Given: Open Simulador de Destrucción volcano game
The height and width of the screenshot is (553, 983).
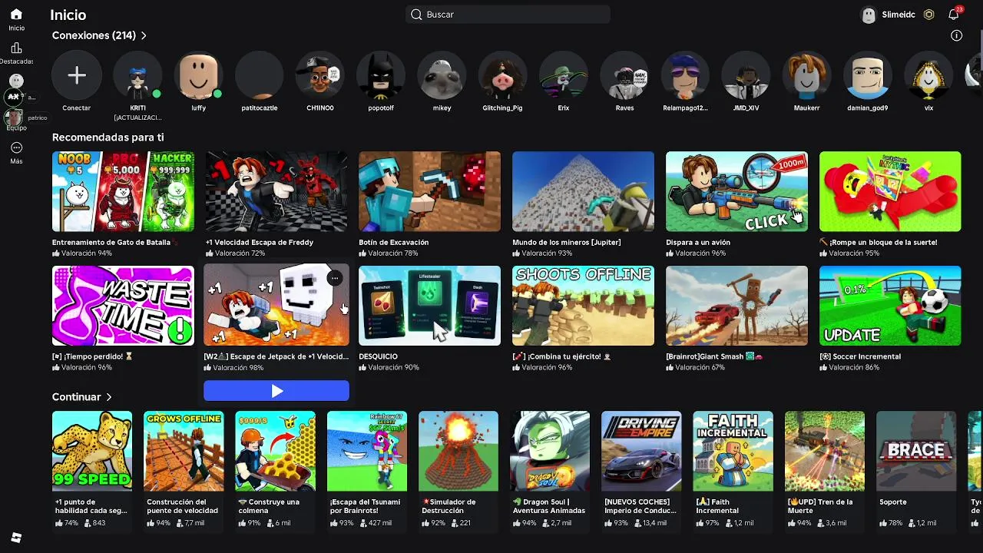Looking at the screenshot, I should (x=458, y=451).
